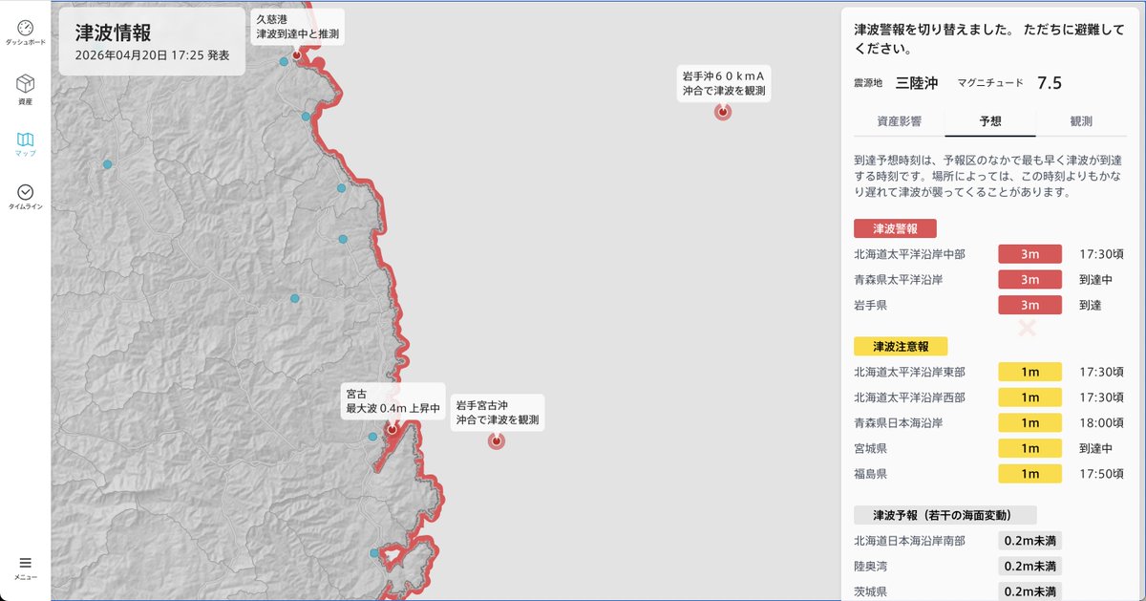Open the メニュー hamburger menu
The image size is (1146, 601).
(x=25, y=563)
